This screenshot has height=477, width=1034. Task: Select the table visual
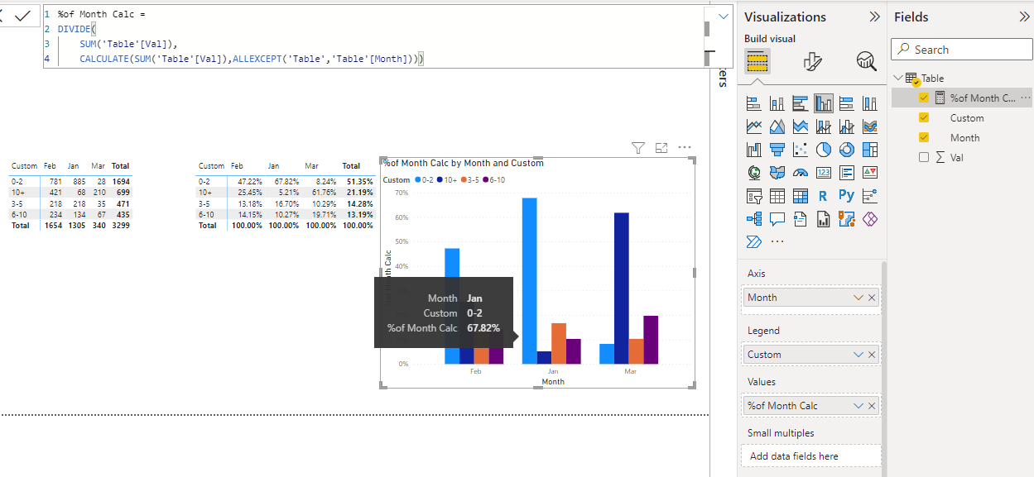(x=777, y=196)
